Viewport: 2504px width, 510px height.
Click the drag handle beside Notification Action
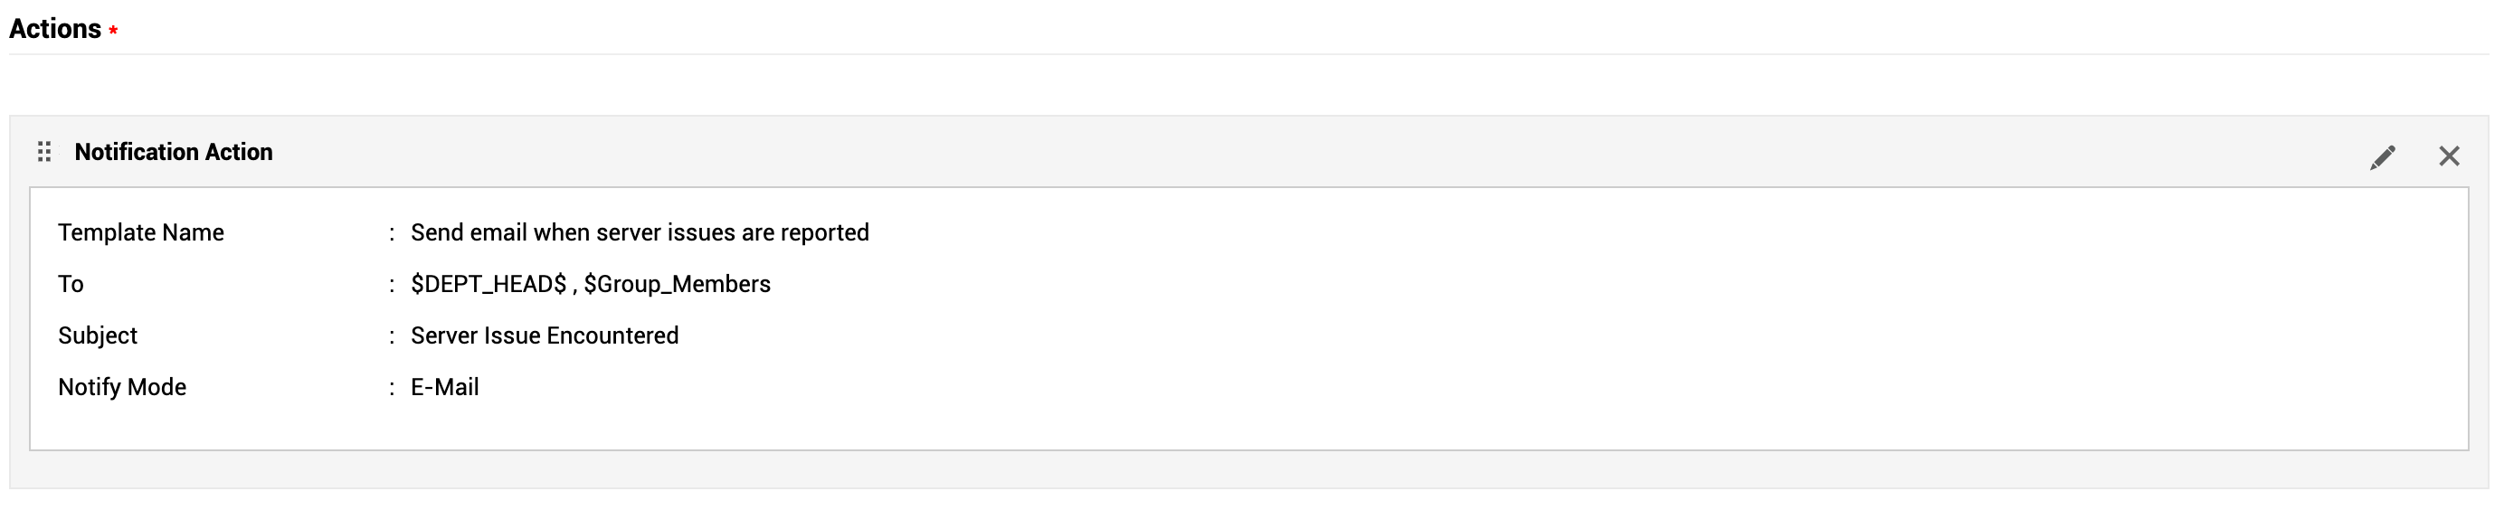[x=43, y=152]
